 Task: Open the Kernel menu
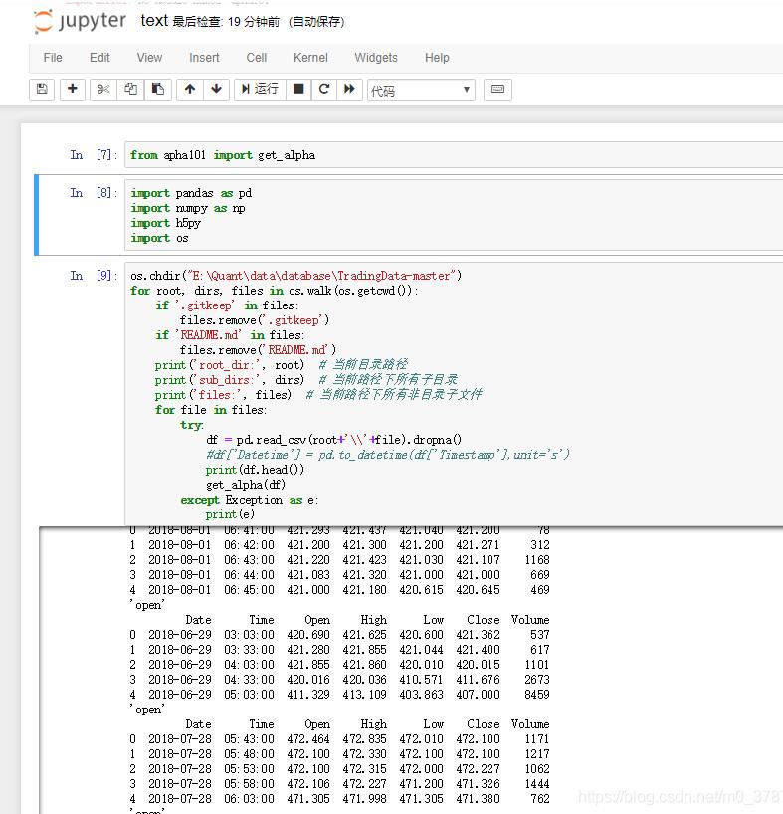pyautogui.click(x=310, y=58)
